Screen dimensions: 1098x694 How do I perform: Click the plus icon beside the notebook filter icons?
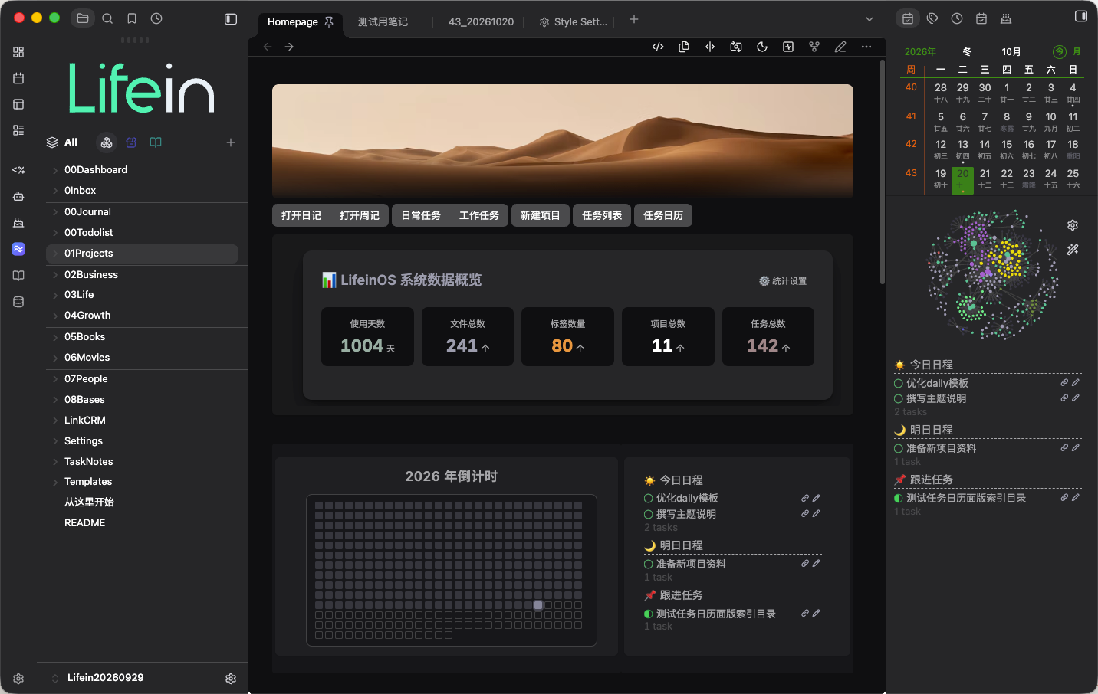tap(231, 142)
